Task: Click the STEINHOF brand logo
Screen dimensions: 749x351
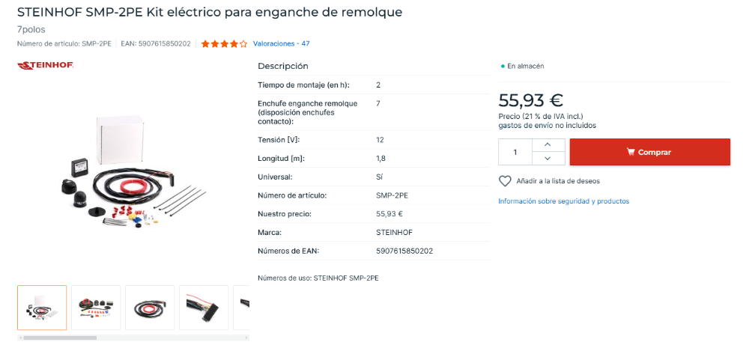Action: point(45,66)
